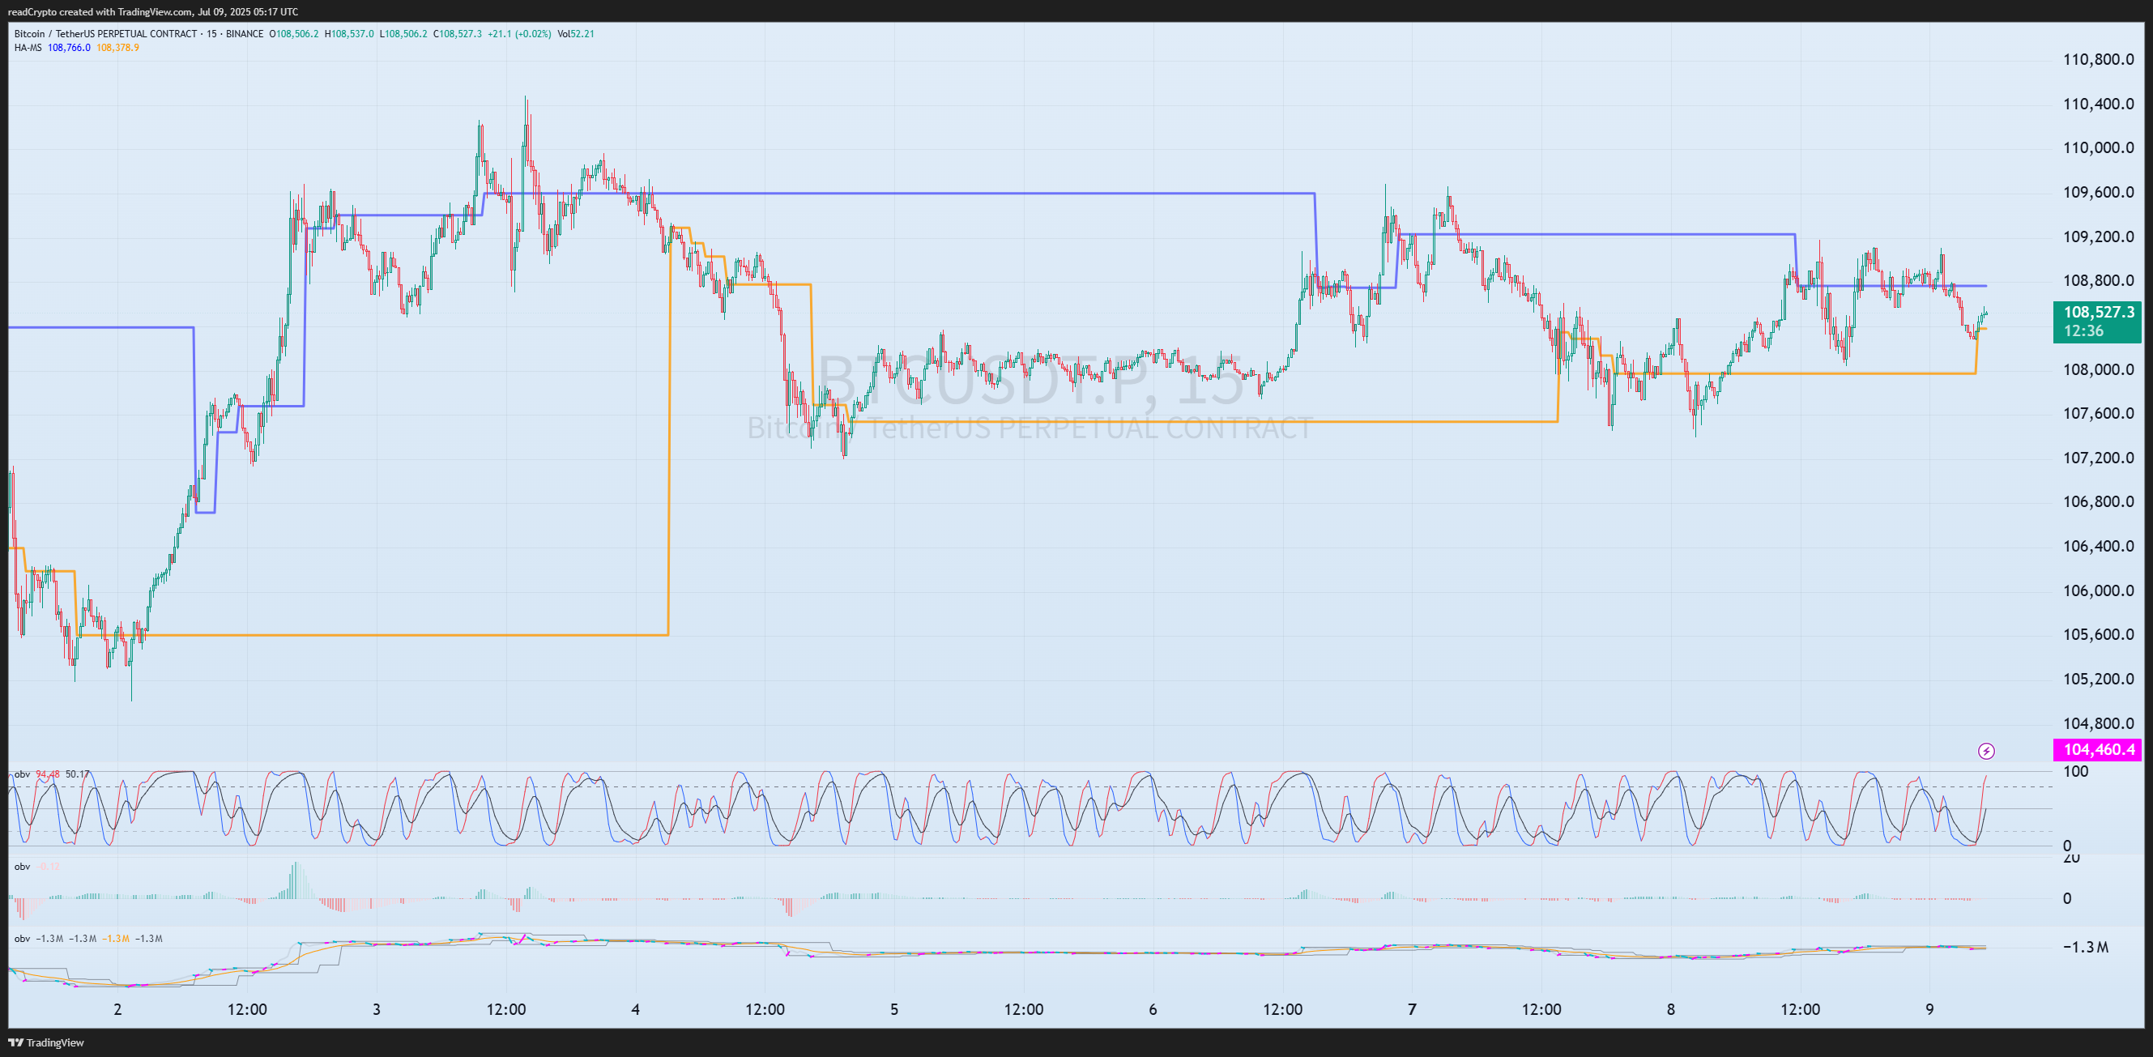The height and width of the screenshot is (1057, 2153).
Task: Click the 106,000.0 price axis label
Action: click(x=2099, y=590)
